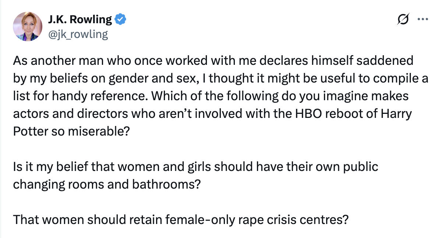The width and height of the screenshot is (441, 238).
Task: Open the @jk_rowling handle link
Action: [78, 34]
